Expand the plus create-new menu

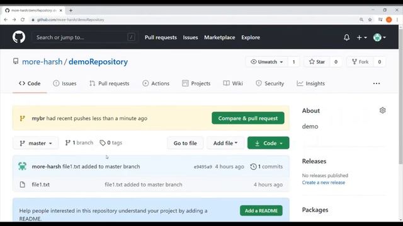pos(361,38)
